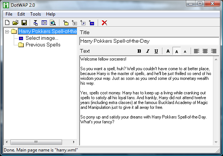Image resolution: width=223 pixels, height=156 pixels.
Task: Toggle italic text formatting
Action: [x=148, y=51]
